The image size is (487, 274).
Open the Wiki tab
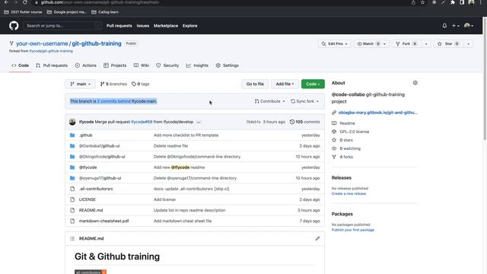pyautogui.click(x=142, y=65)
